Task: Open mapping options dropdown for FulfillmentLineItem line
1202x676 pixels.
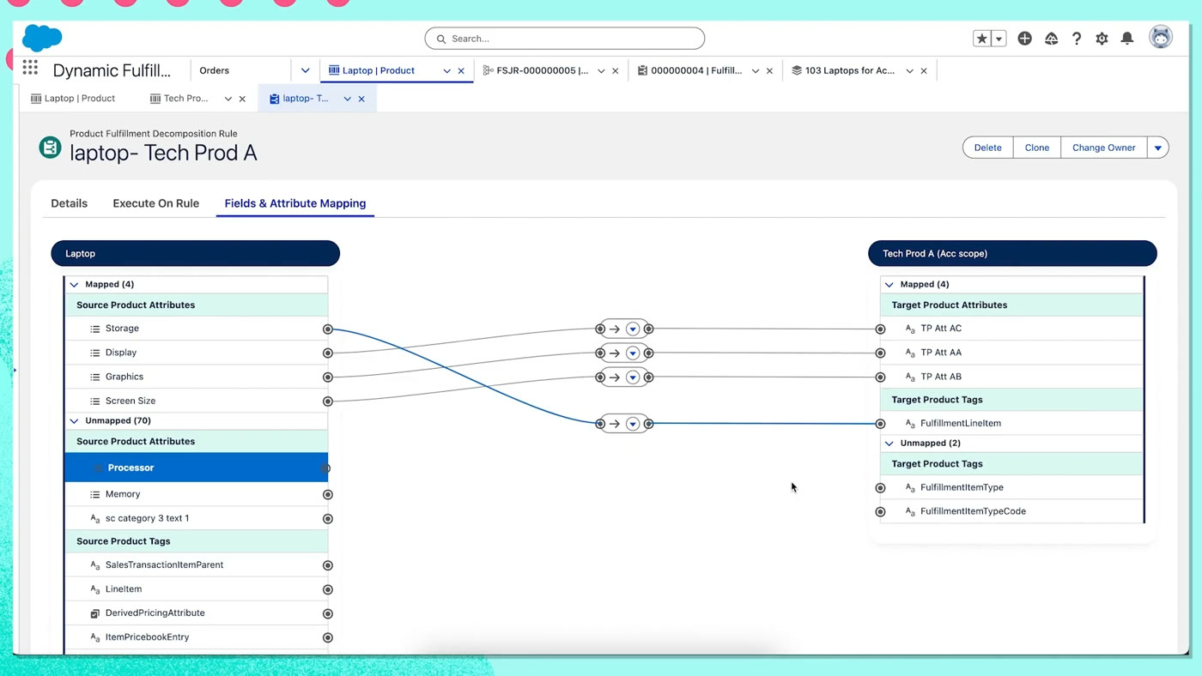Action: 633,424
